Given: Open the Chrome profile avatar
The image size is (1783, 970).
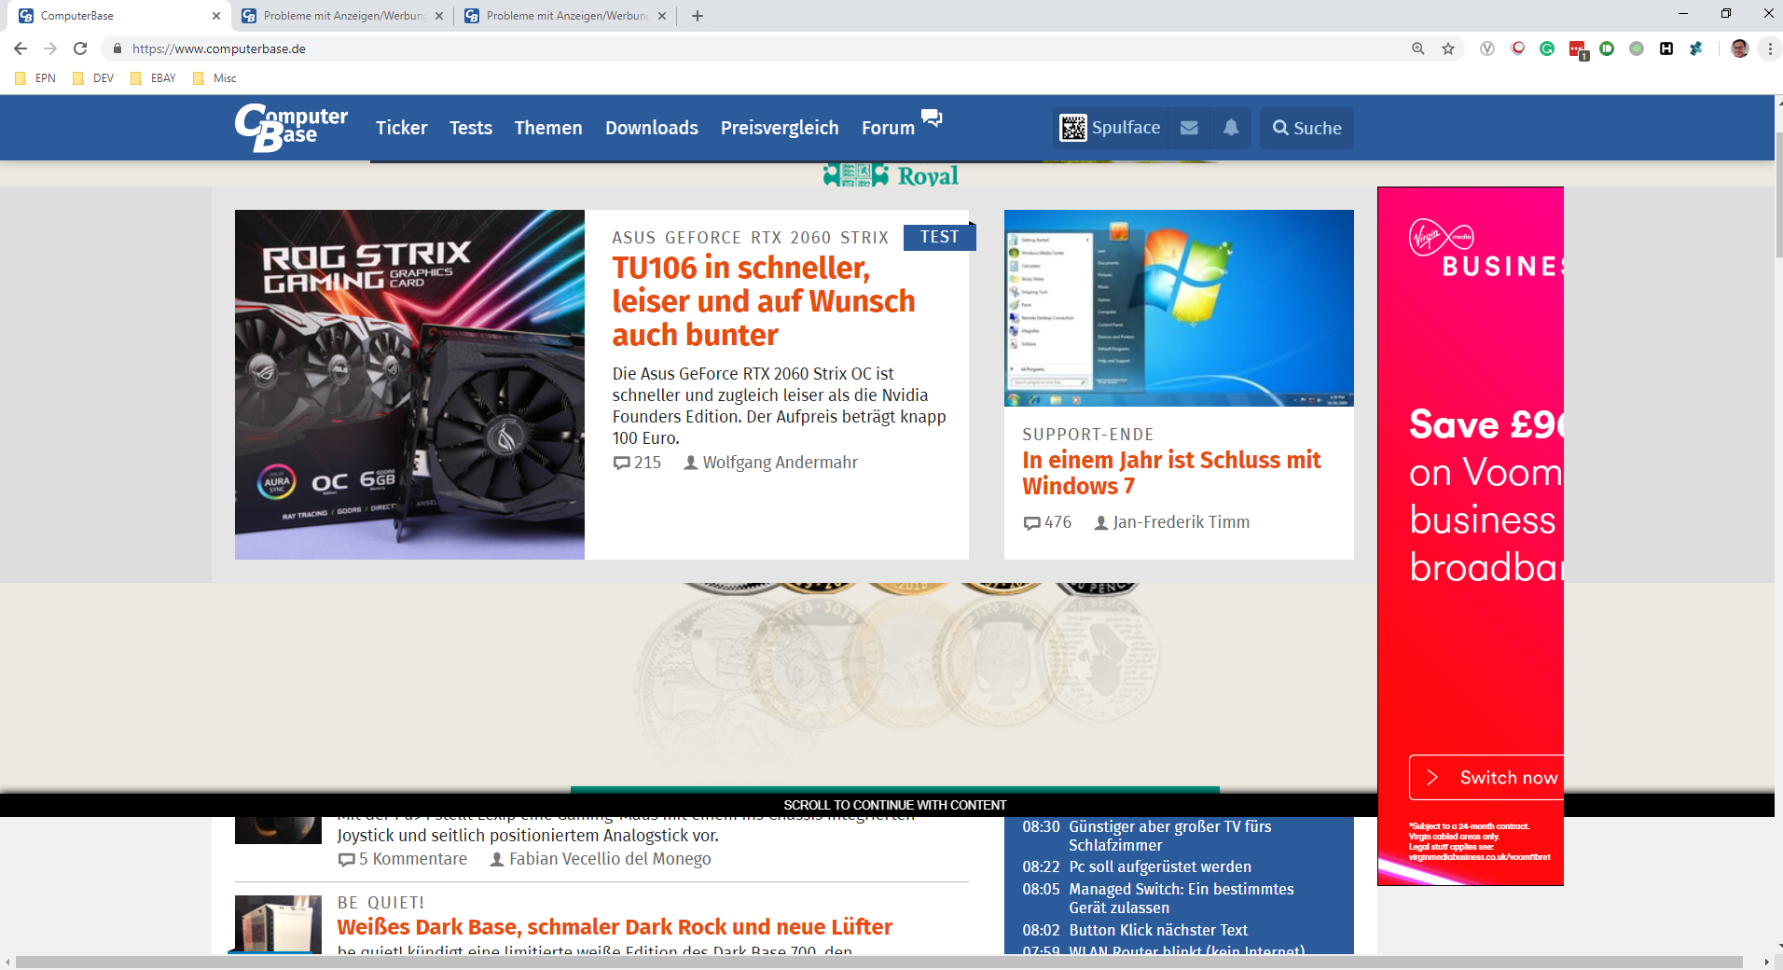Looking at the screenshot, I should [x=1740, y=48].
